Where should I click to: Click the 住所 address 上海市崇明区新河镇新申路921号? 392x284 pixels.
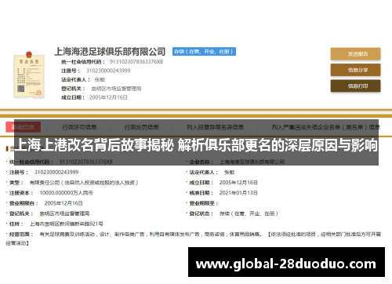pos(67,224)
